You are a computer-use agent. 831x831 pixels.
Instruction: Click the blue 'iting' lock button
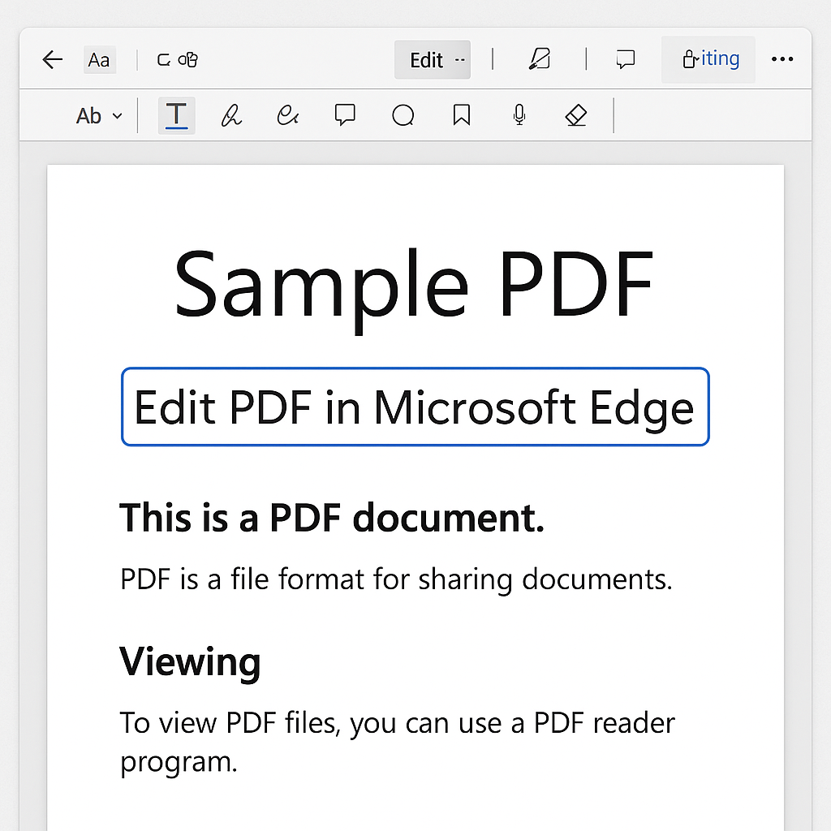(x=708, y=59)
